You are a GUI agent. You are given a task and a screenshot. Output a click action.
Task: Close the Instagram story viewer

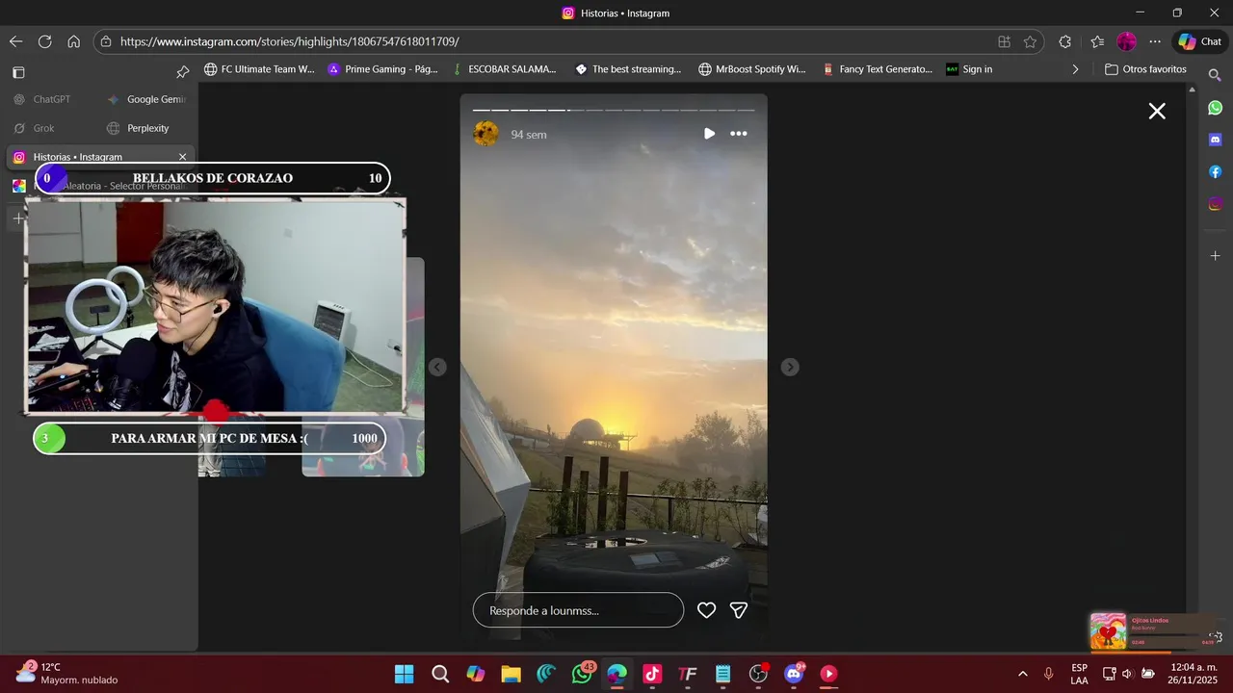(x=1157, y=112)
